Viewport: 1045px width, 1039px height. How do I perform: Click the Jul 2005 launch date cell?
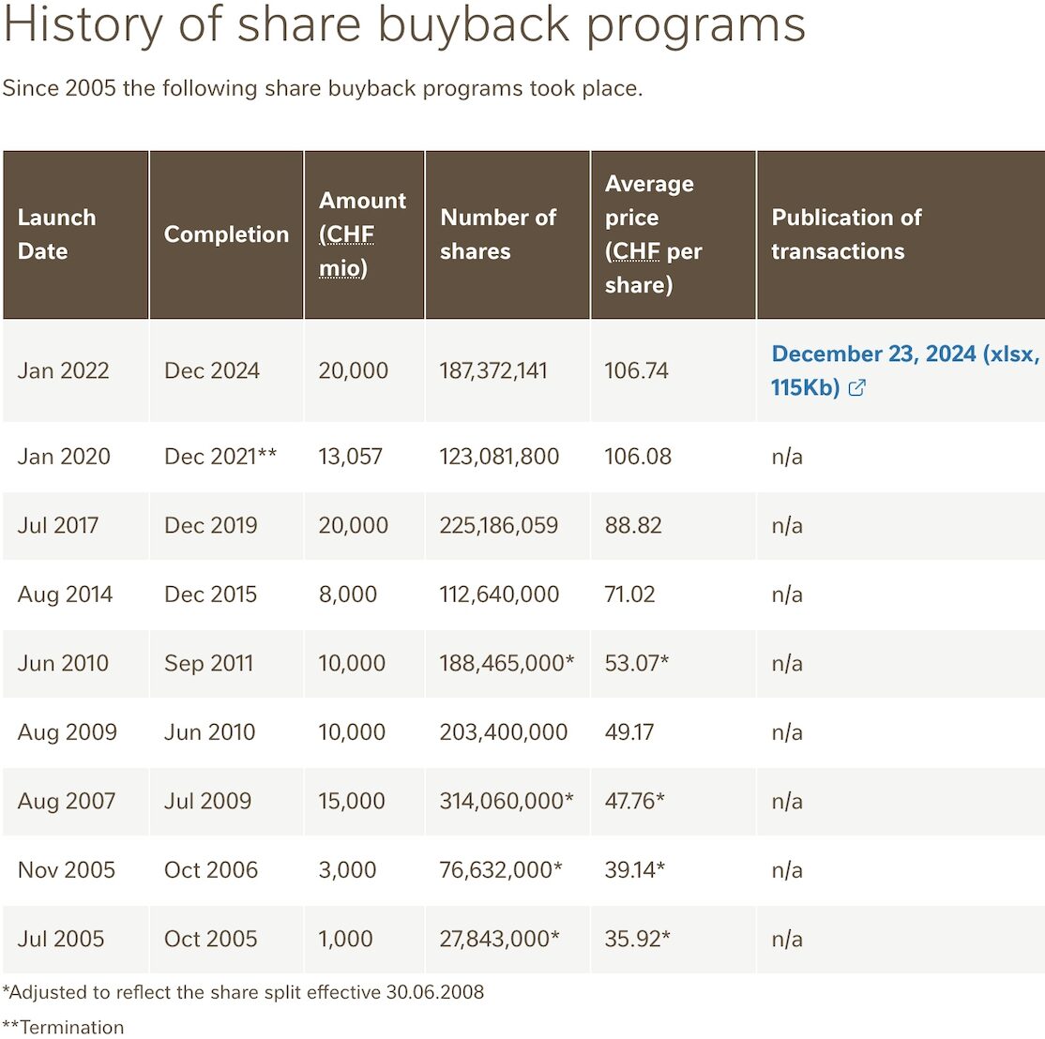click(75, 939)
